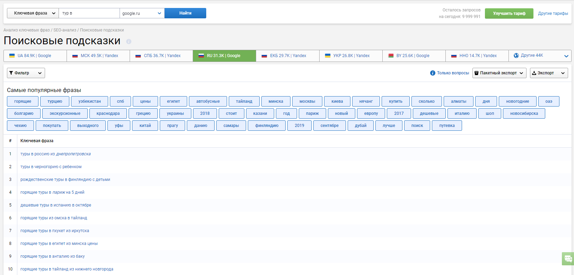574x275 pixels.
Task: Click the info icon next to Только вопросы
Action: tap(433, 73)
